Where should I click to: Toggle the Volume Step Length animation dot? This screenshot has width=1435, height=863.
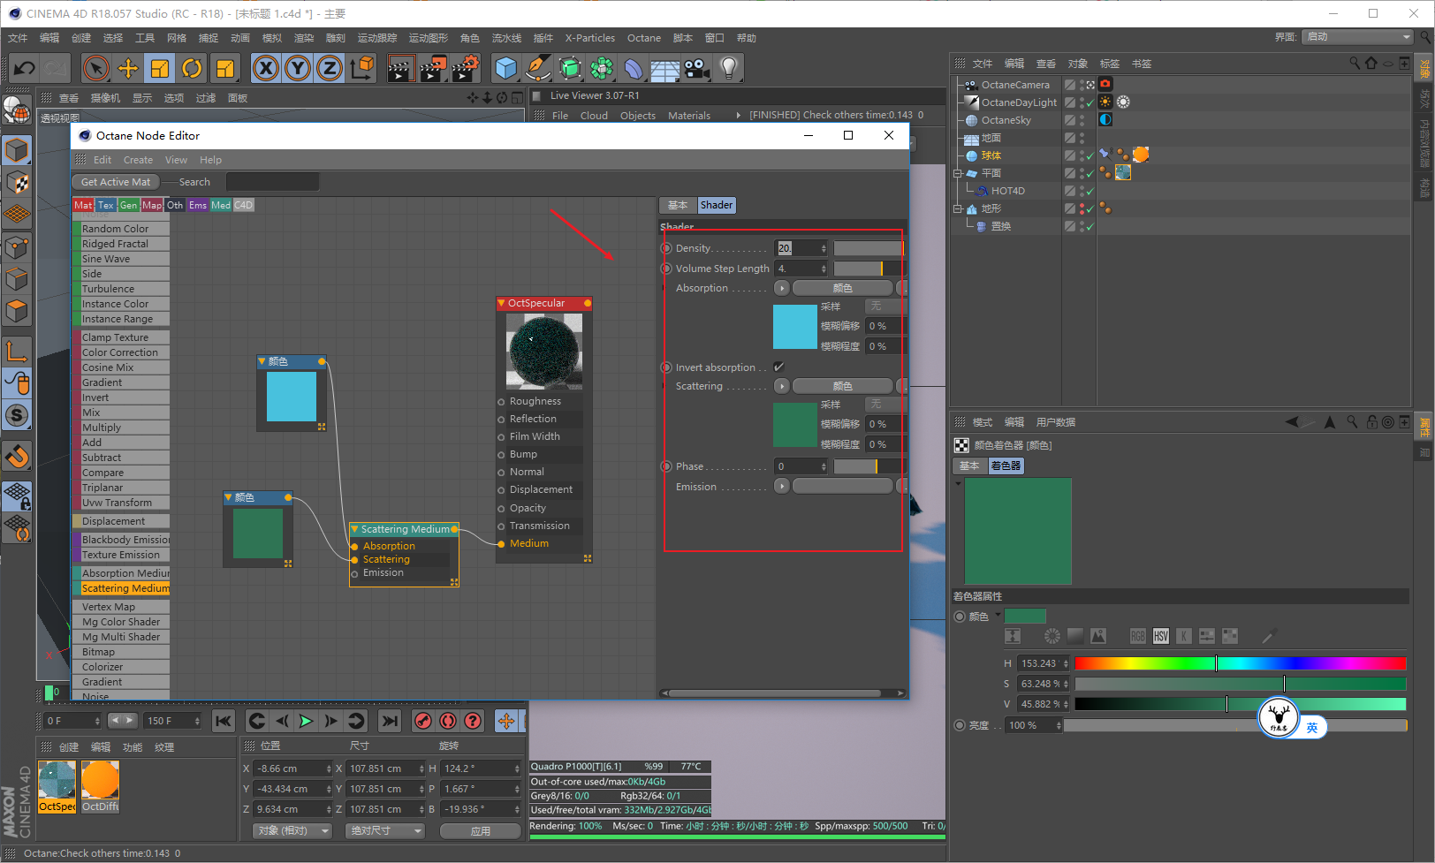point(666,269)
